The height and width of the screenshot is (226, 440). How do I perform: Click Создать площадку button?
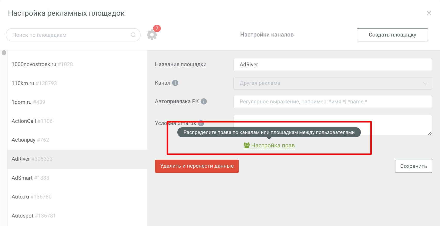pos(392,35)
